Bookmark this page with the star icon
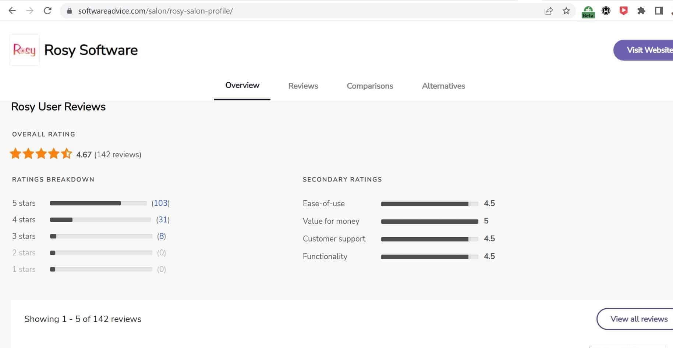The image size is (673, 348). coord(566,11)
